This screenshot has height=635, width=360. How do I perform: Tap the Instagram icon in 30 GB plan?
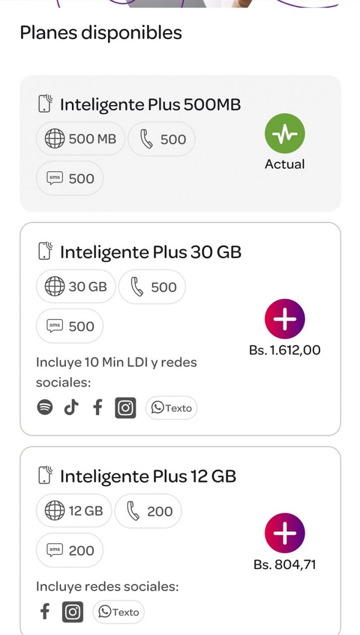pyautogui.click(x=125, y=408)
